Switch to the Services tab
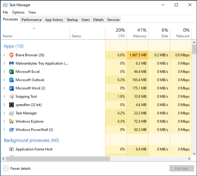197x176 pixels. (113, 20)
